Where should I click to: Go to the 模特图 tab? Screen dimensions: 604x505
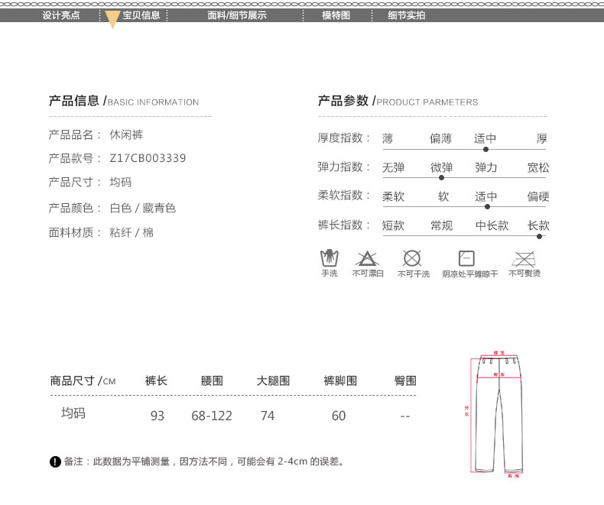point(336,15)
